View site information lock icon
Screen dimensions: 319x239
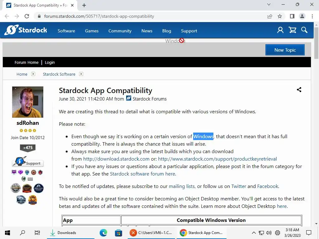(x=39, y=16)
